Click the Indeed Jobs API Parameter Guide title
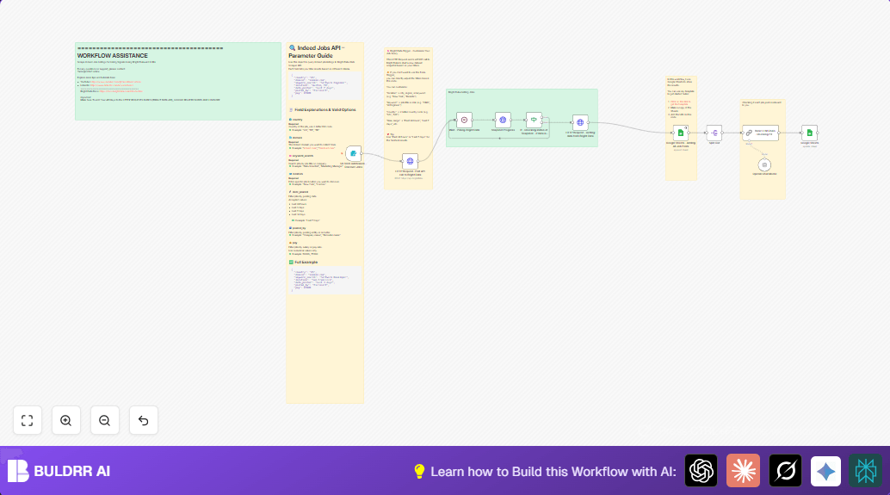Viewport: 890px width, 495px height. click(x=317, y=52)
